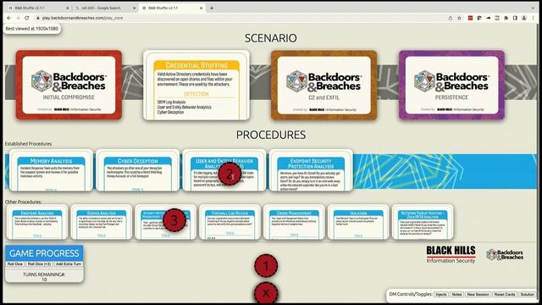Flip the Persistence card
This screenshot has height=305, width=542.
point(451,85)
